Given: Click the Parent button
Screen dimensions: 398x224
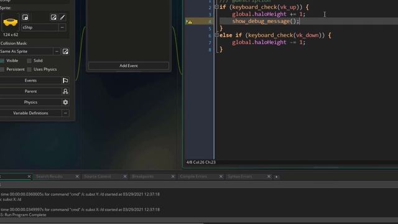Looking at the screenshot, I should click(x=30, y=91).
